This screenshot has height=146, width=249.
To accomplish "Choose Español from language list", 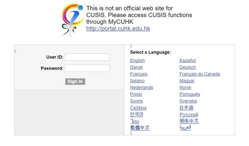I will point(188,60).
